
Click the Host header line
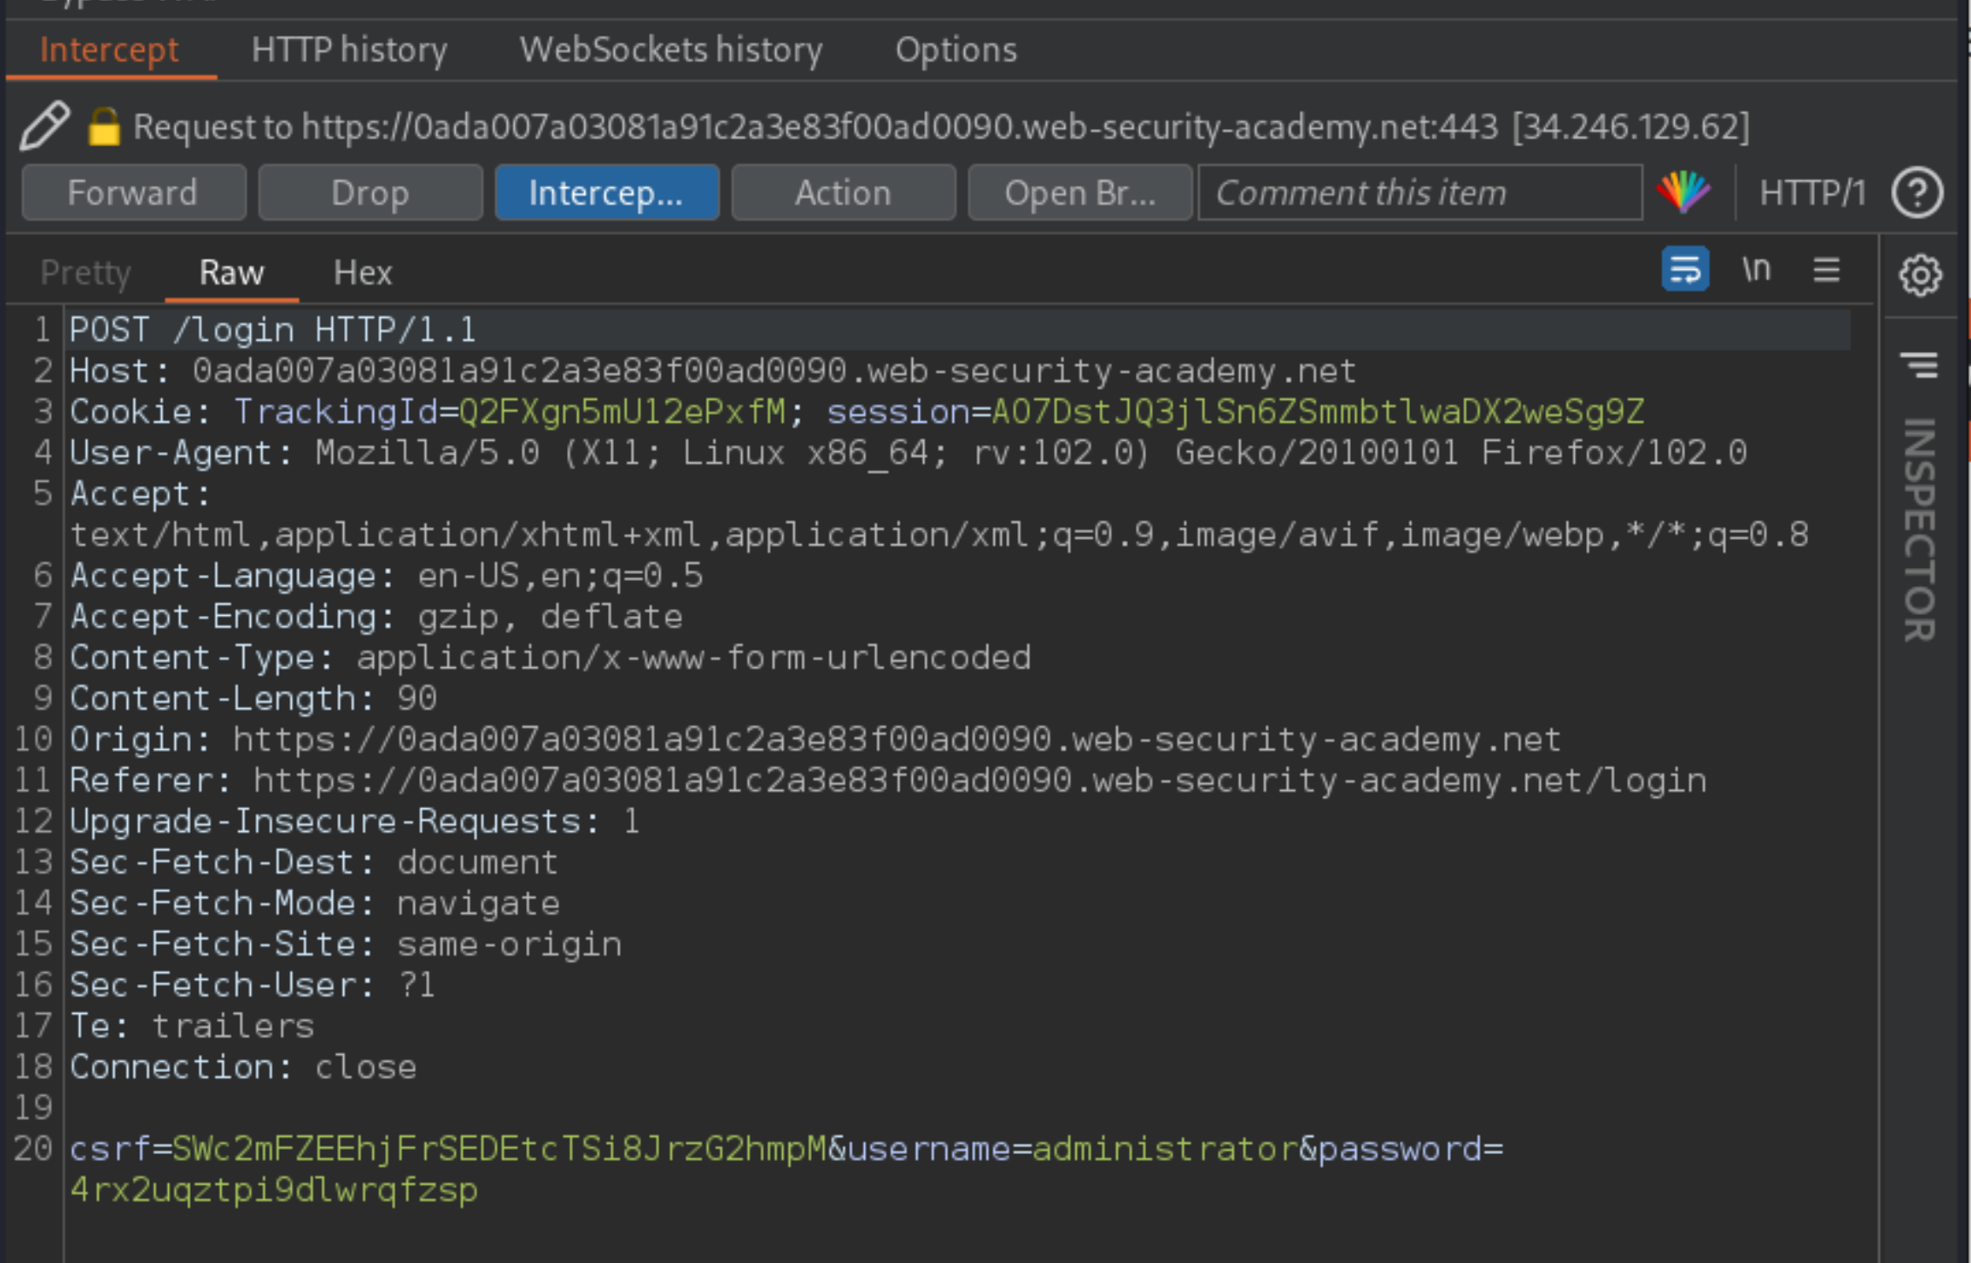tap(712, 371)
